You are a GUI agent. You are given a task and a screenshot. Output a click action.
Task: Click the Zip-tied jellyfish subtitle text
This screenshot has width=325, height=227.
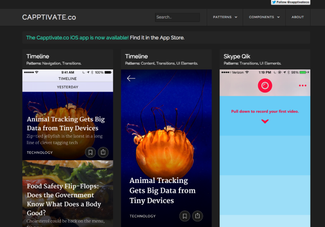pos(65,139)
